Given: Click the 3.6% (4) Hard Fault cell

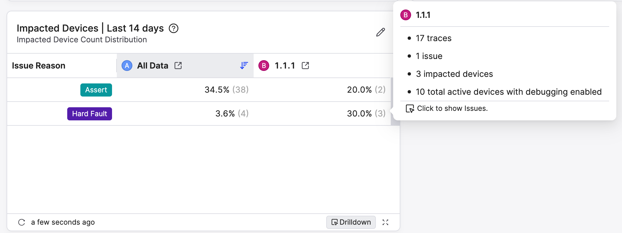Looking at the screenshot, I should [232, 114].
